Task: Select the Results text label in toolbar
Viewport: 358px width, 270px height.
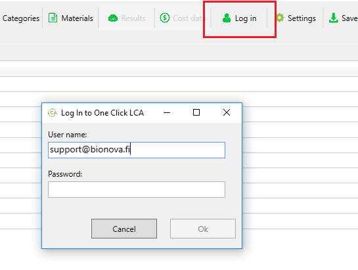Action: point(133,18)
